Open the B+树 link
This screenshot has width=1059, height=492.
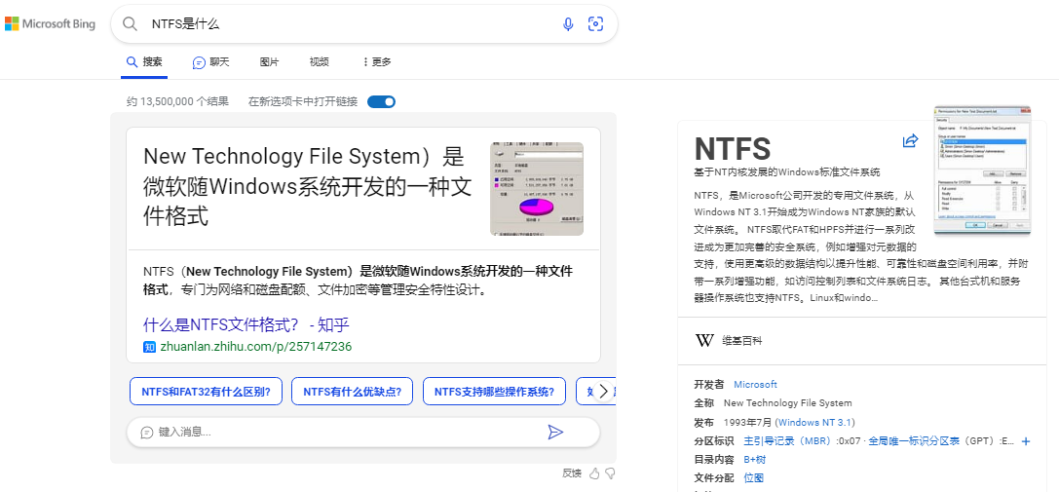[x=754, y=460]
